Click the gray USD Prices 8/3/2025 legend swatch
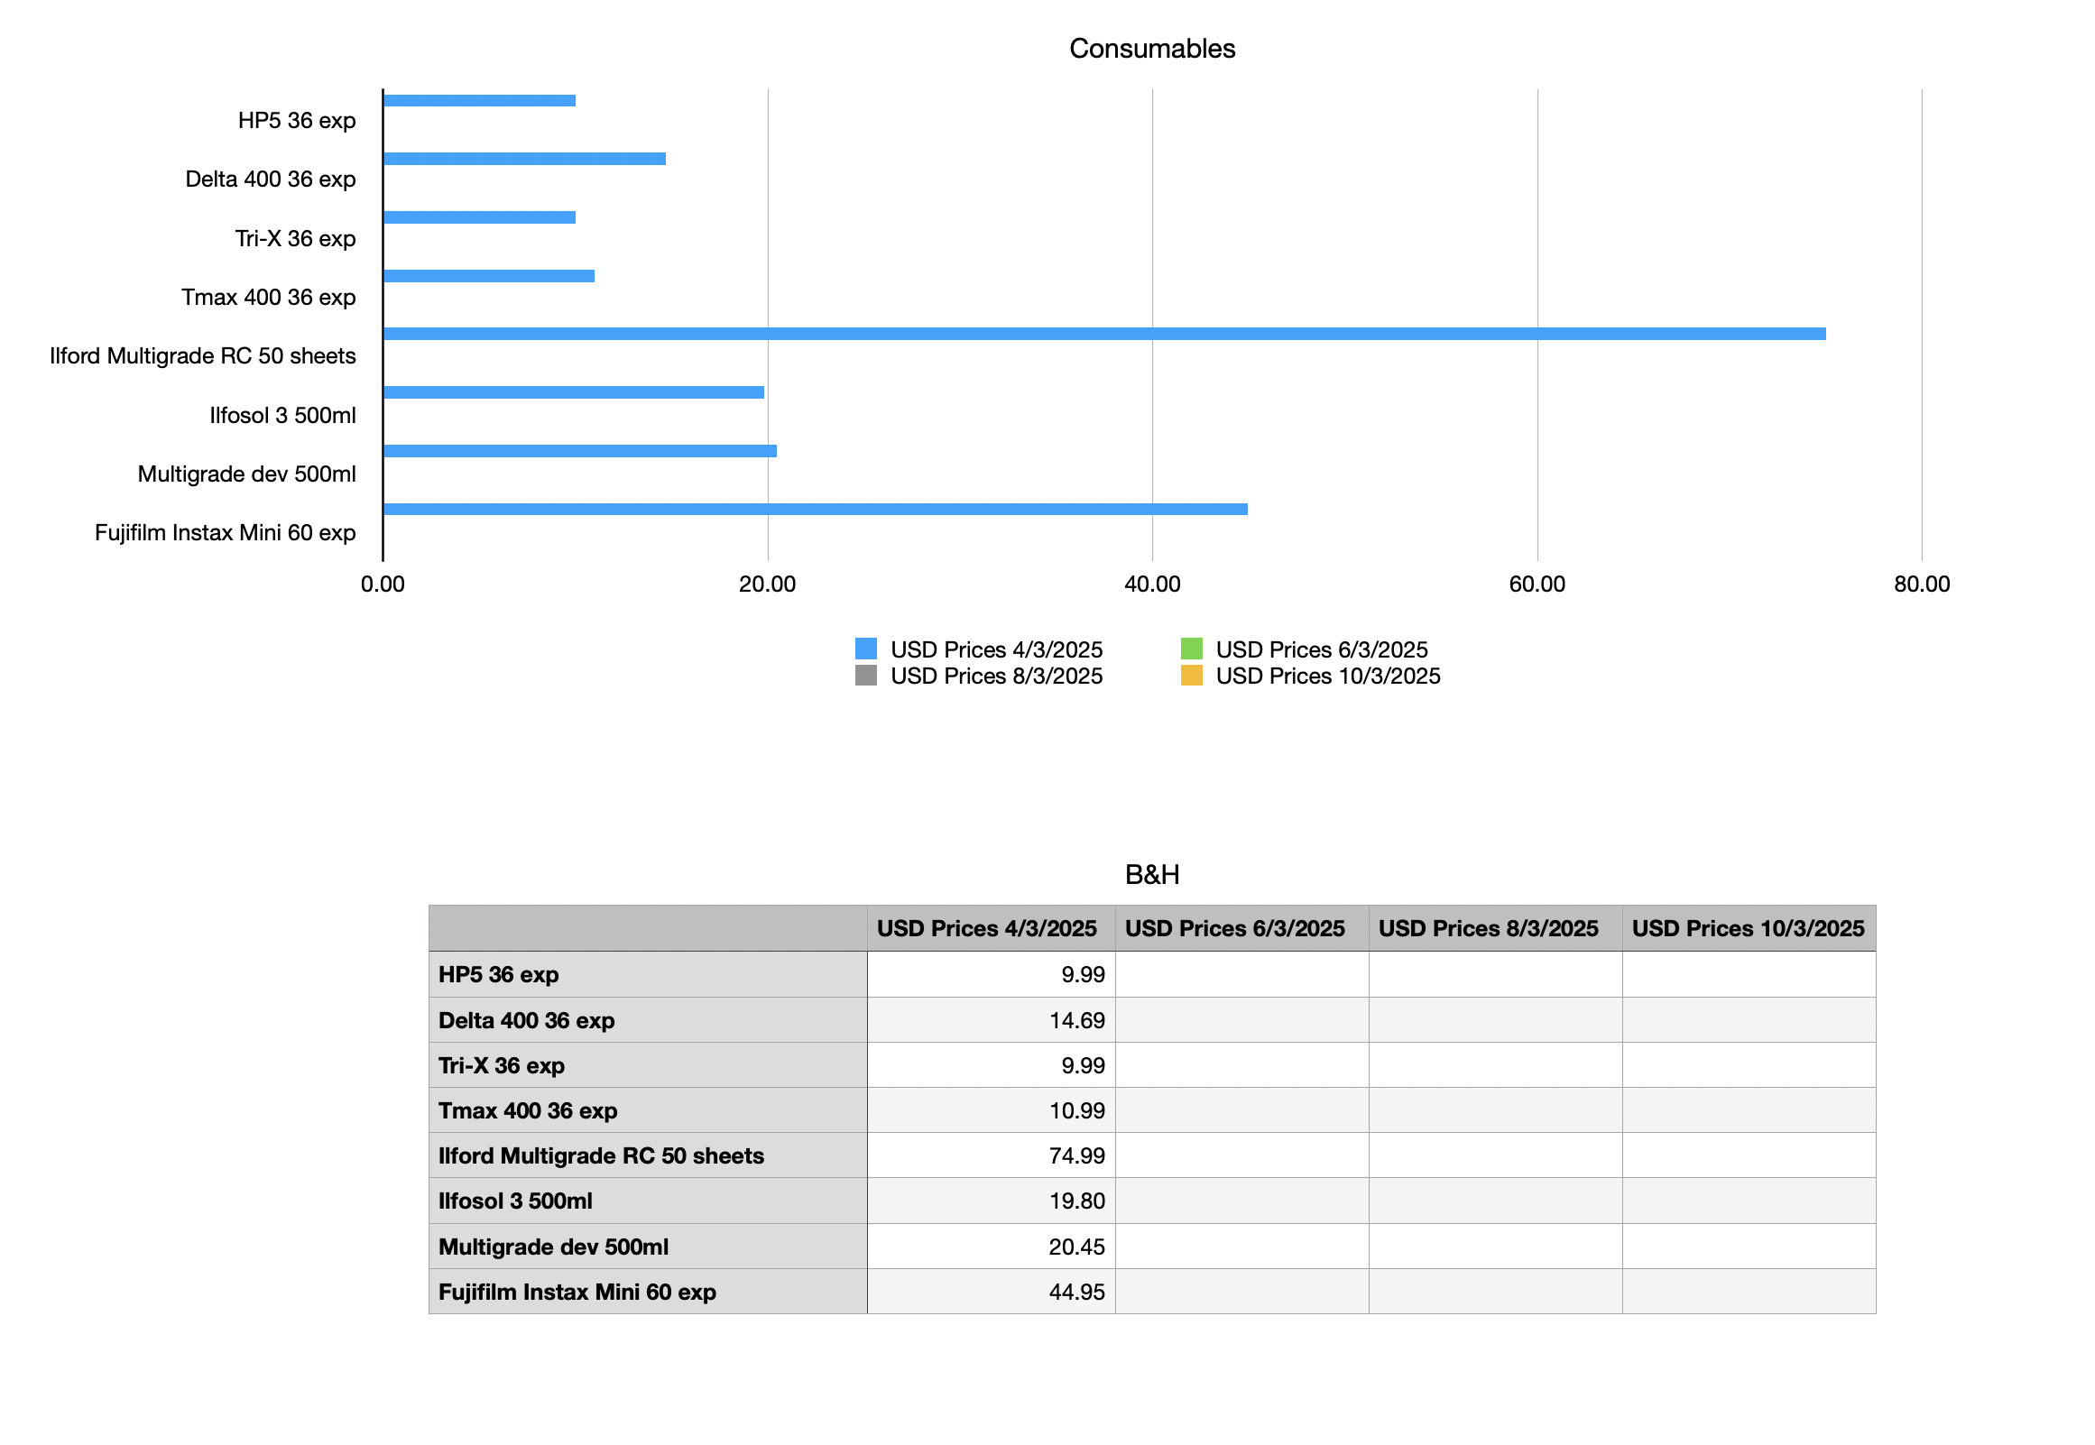 coord(865,676)
